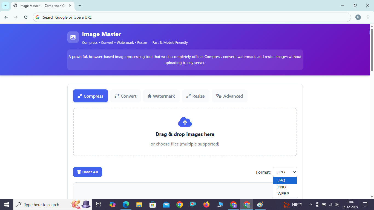The height and width of the screenshot is (210, 374).
Task: Switch to the Resize tab
Action: tap(195, 96)
